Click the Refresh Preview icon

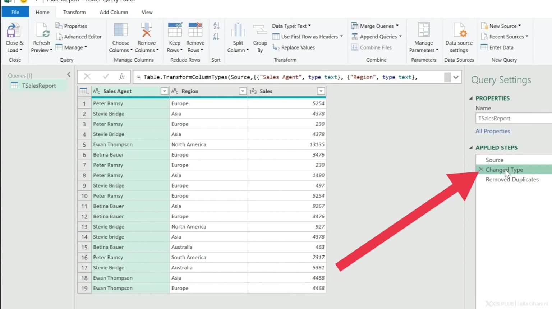(x=42, y=30)
